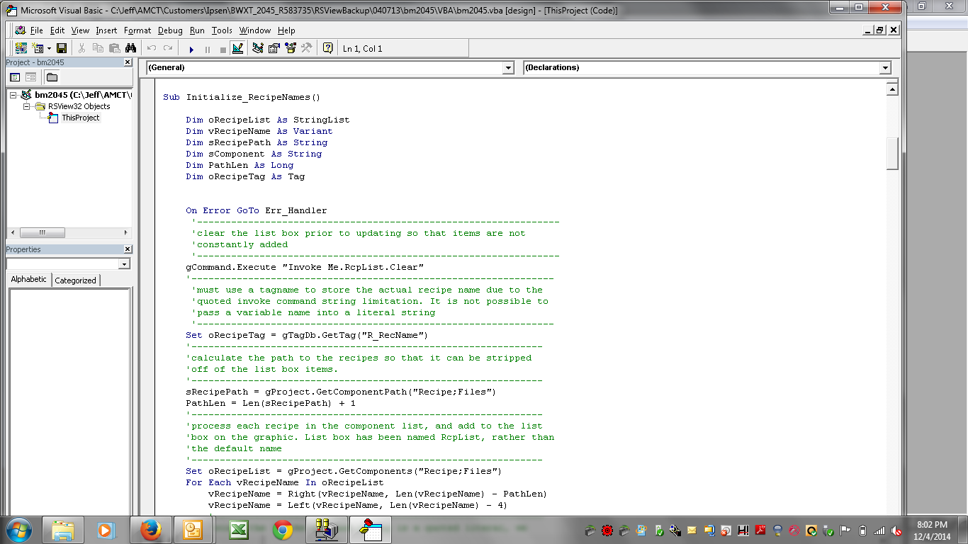Image resolution: width=968 pixels, height=544 pixels.
Task: Collapse the bm2045 project tree node
Action: tap(13, 95)
